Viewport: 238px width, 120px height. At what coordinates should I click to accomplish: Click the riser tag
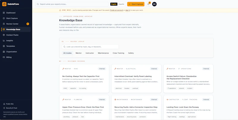coord(82,117)
